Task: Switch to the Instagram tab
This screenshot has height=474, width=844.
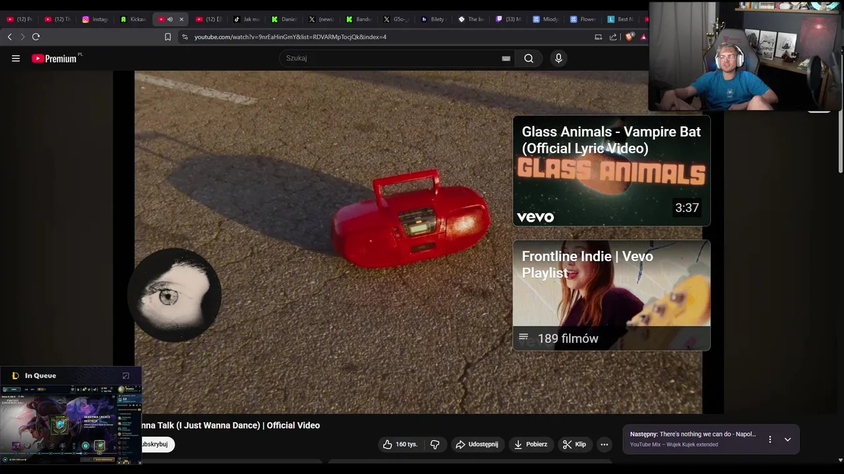Action: pos(95,19)
